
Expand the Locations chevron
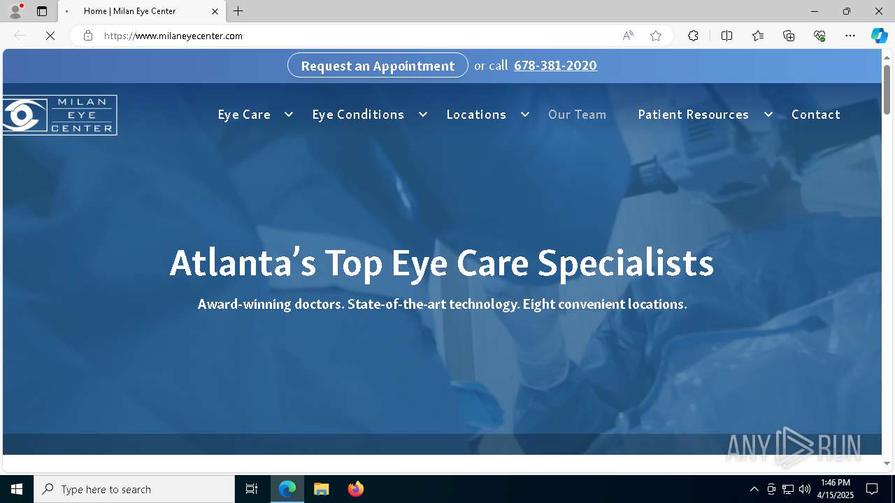[524, 115]
